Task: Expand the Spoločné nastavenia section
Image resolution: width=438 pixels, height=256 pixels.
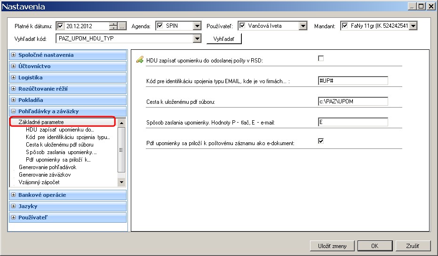Action: [13, 55]
